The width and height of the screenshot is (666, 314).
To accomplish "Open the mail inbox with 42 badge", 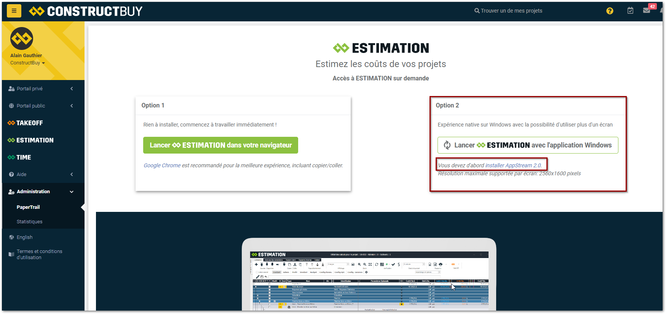I will click(x=647, y=10).
